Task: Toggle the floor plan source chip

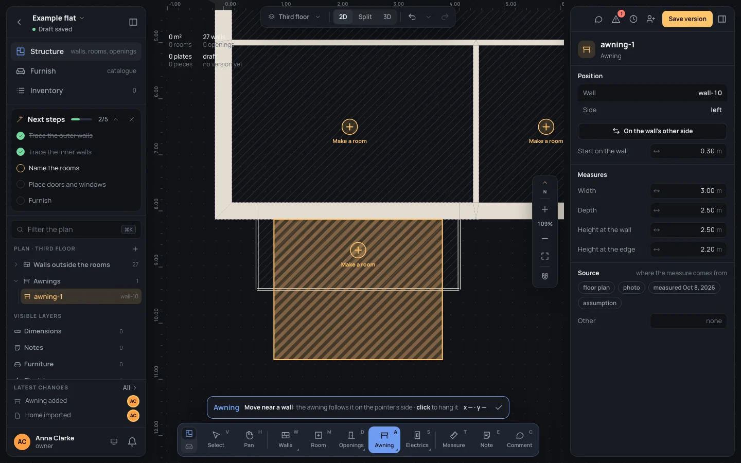Action: coord(596,288)
